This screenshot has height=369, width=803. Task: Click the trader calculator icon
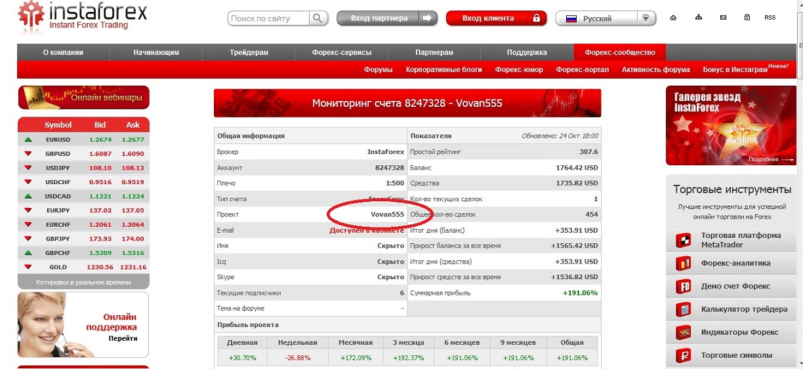click(684, 309)
